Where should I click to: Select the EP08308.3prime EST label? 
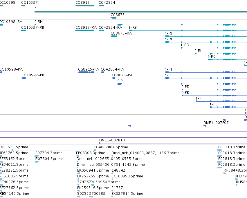point(91,153)
